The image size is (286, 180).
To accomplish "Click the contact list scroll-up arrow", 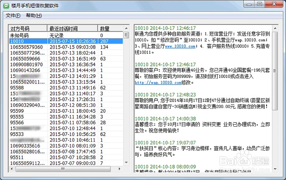I will (x=126, y=28).
